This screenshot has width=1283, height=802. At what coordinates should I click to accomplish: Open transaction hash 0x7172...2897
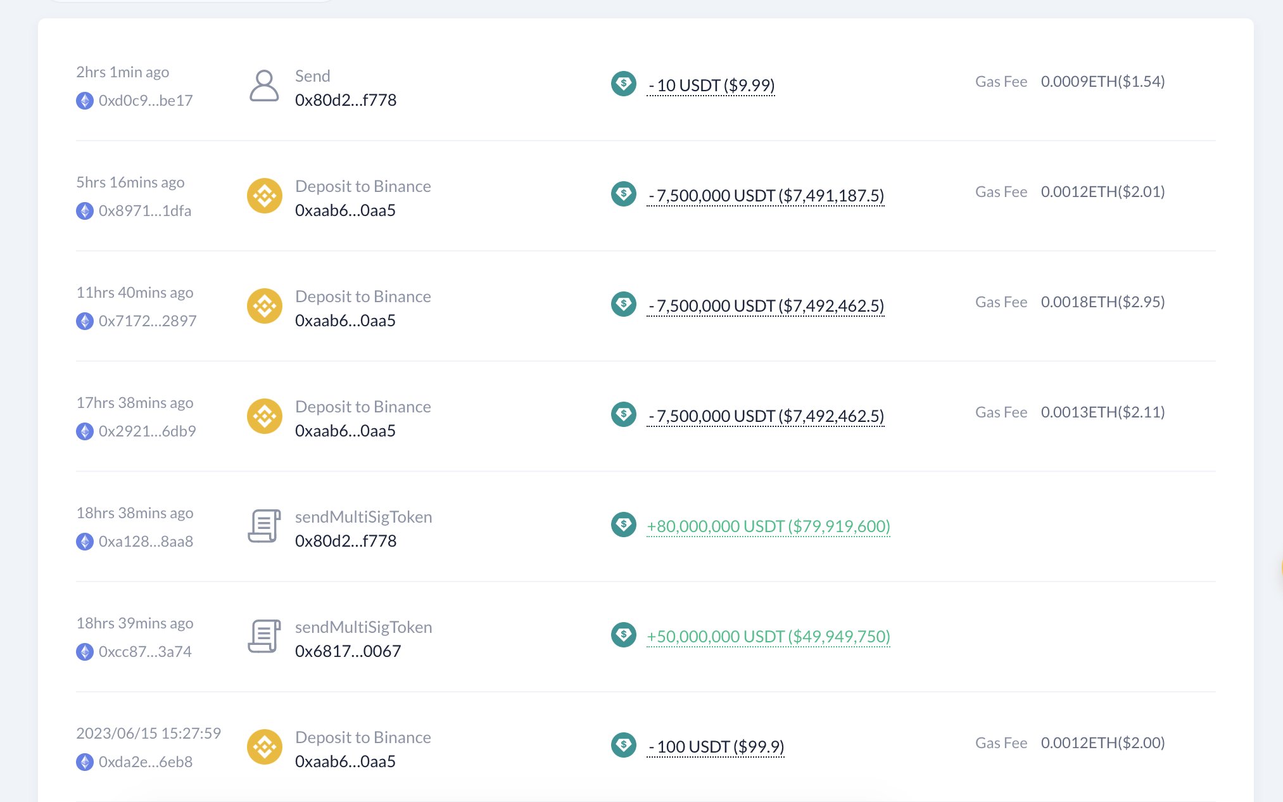click(148, 321)
